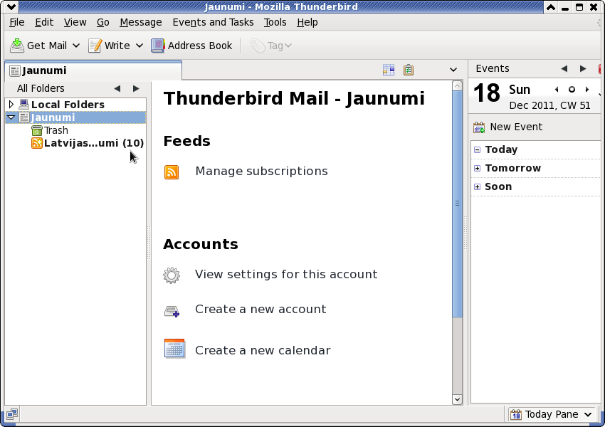
Task: Expand the Tomorrow events section
Action: (x=478, y=168)
